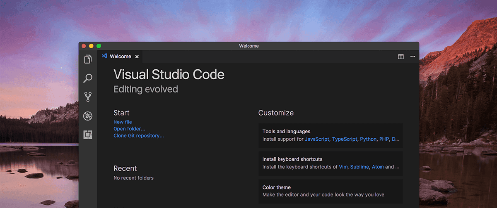Open the Source Control branch icon
This screenshot has height=208, width=497.
click(x=88, y=97)
